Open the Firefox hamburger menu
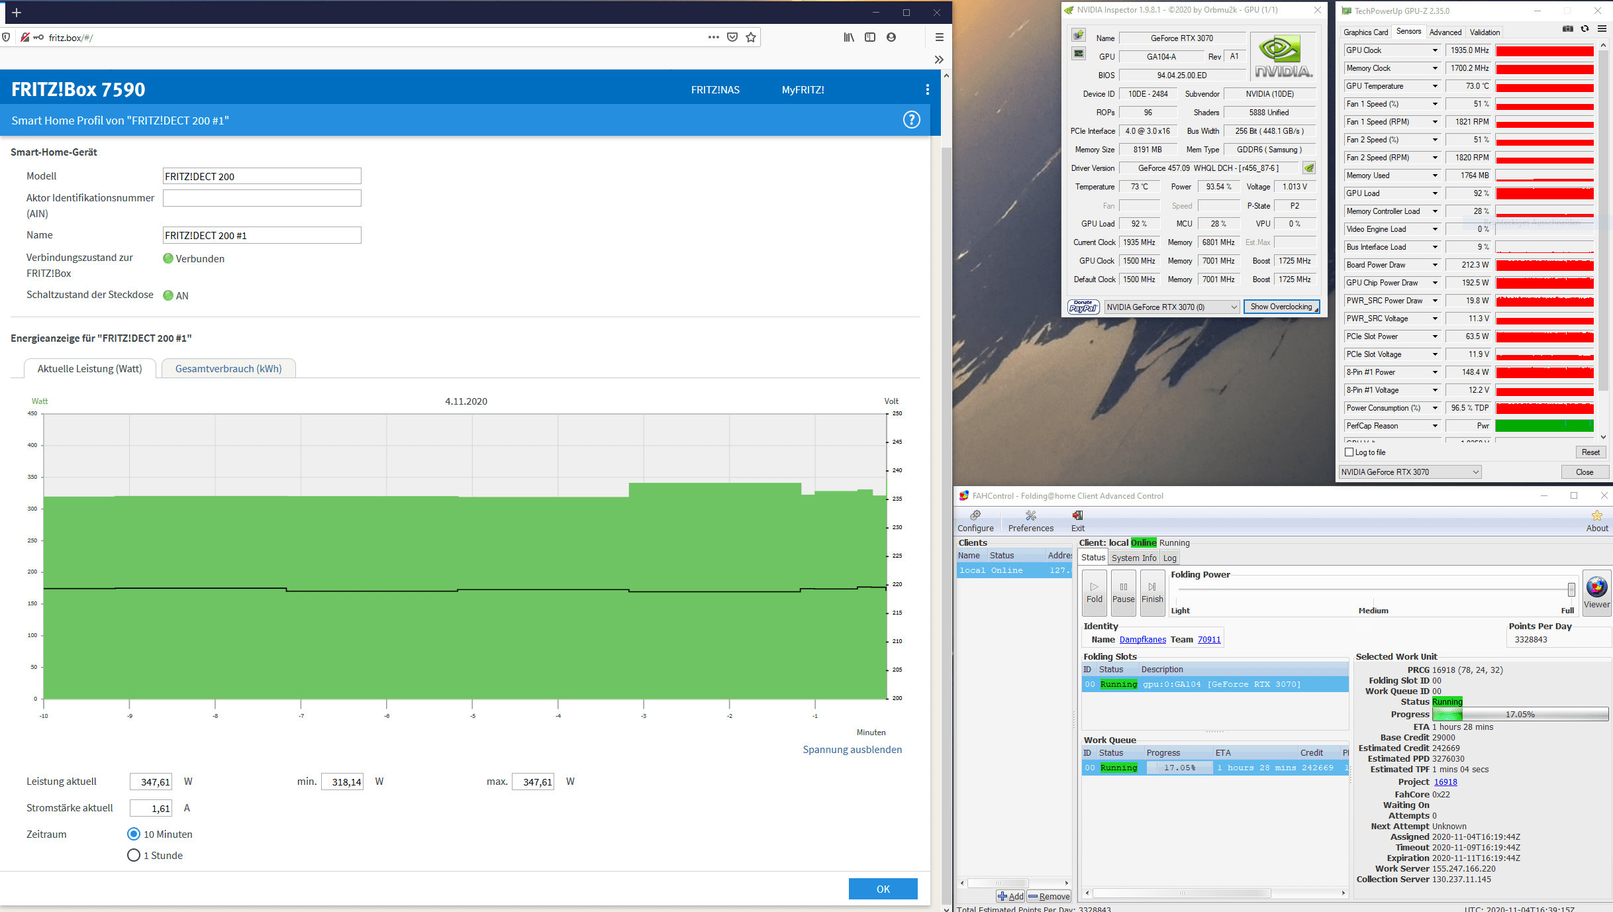This screenshot has width=1613, height=912. click(x=939, y=37)
